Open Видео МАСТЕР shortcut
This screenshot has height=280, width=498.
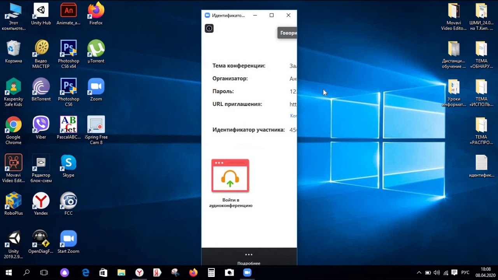41,54
